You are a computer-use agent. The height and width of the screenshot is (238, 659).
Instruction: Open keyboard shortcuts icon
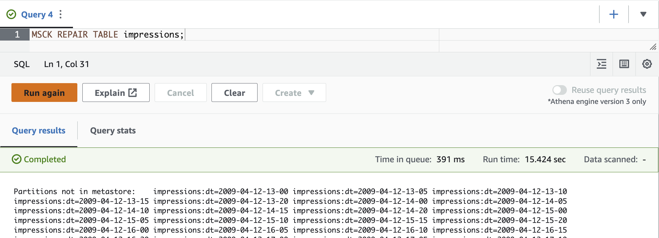coord(624,64)
